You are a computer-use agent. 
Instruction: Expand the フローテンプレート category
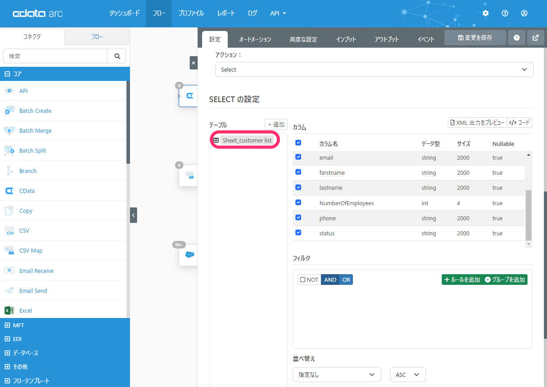[x=65, y=380]
